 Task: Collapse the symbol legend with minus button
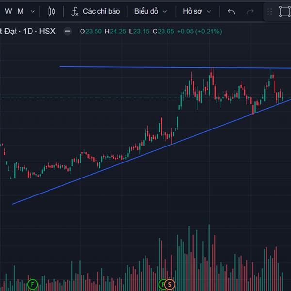pos(67,31)
